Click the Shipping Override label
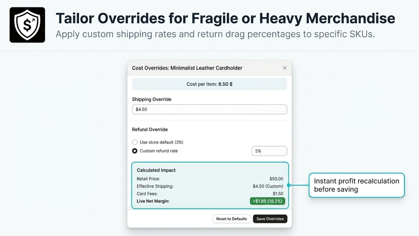Viewport: 419px width, 236px height. coord(152,99)
